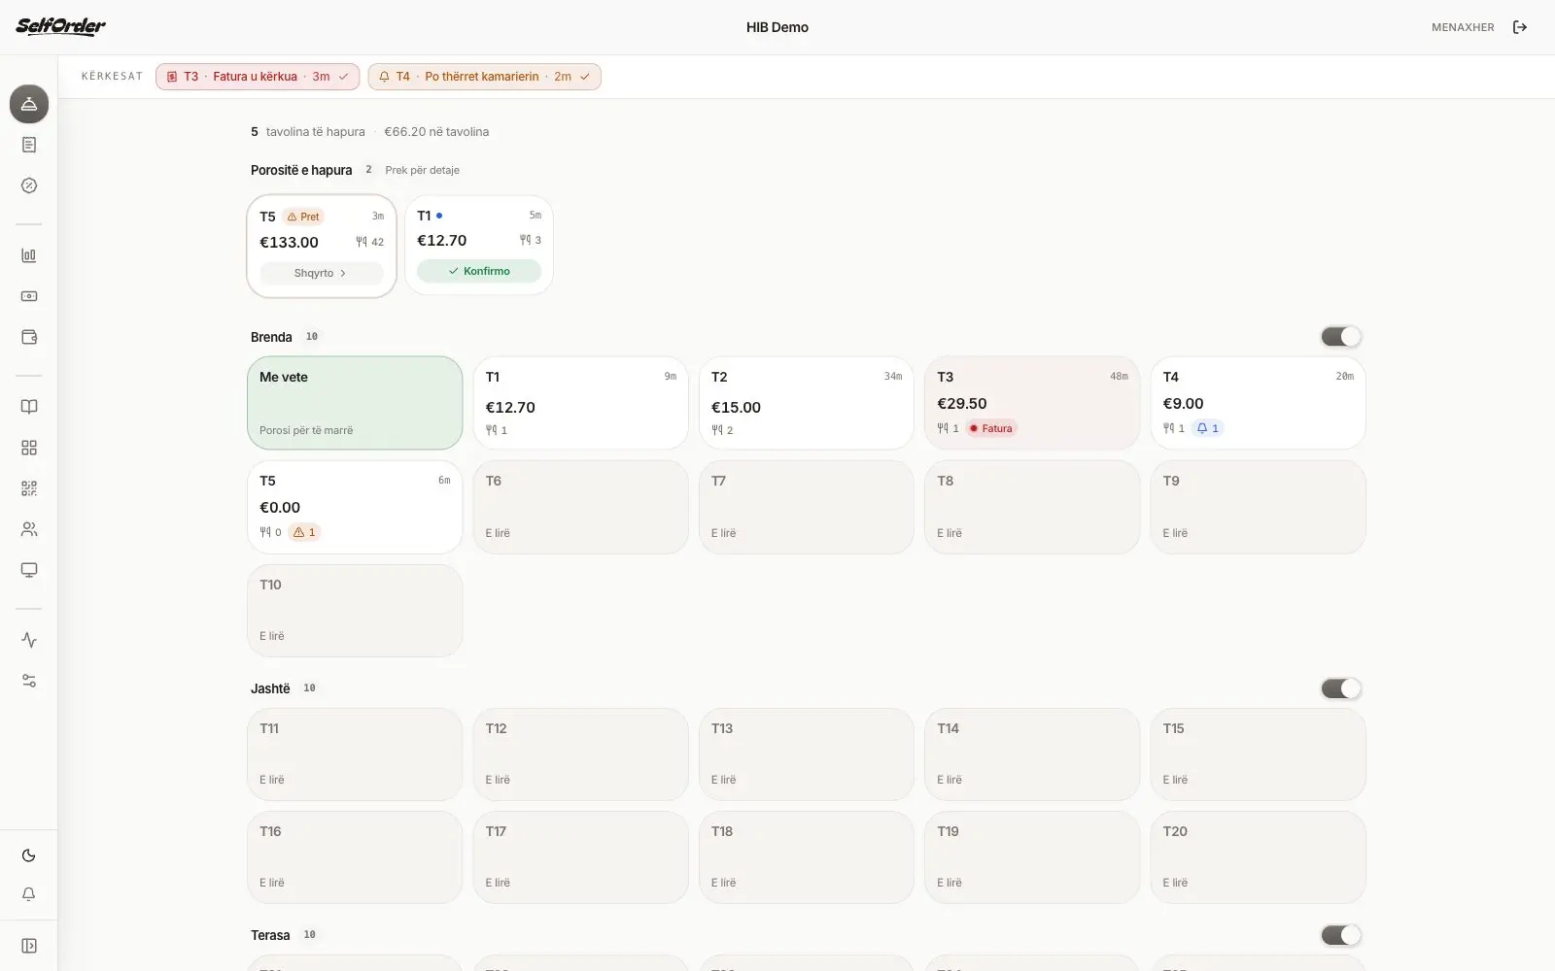Open the menu book icon in sidebar

coord(29,407)
